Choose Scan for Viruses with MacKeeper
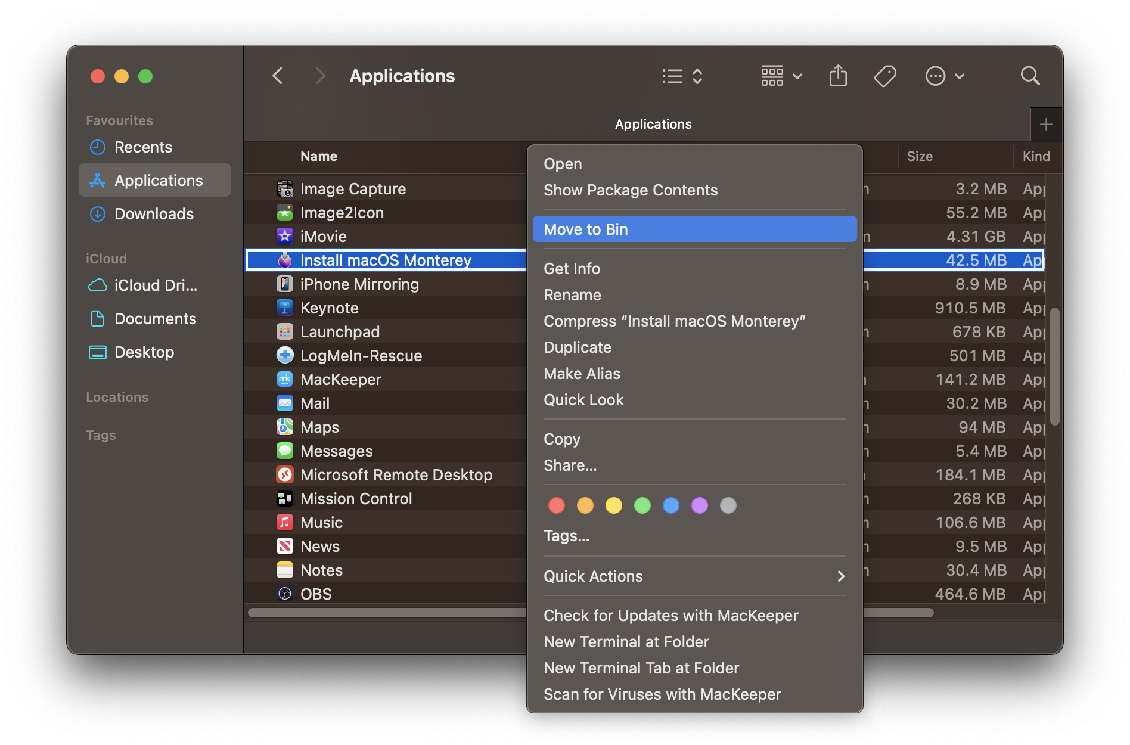The height and width of the screenshot is (745, 1130). [x=695, y=694]
